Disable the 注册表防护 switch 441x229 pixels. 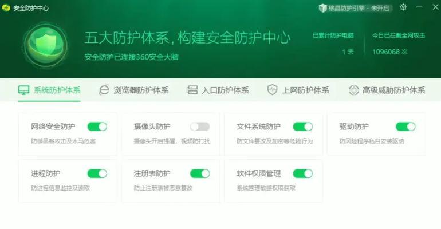200,173
